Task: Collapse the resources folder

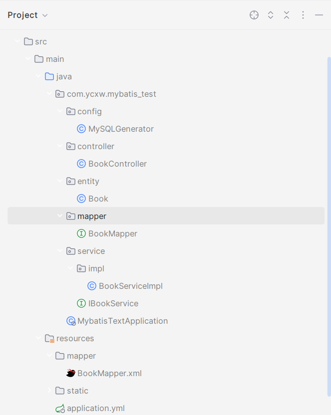Action: pyautogui.click(x=38, y=338)
